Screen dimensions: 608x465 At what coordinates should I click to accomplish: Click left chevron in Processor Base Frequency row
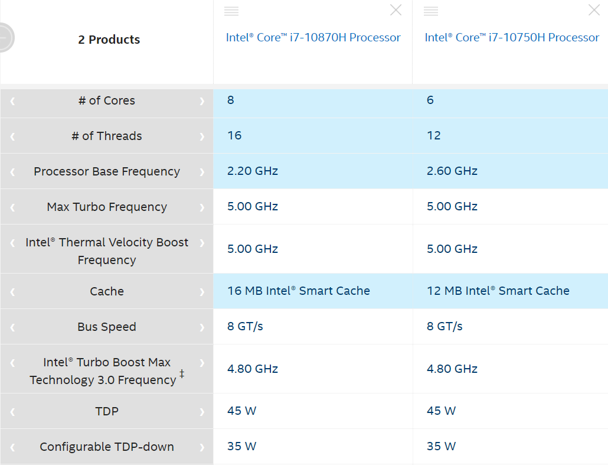click(12, 172)
